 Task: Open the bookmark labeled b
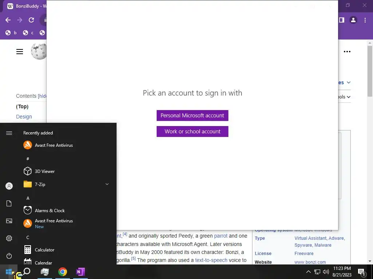(x=11, y=33)
